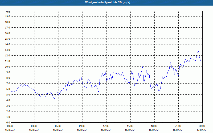This screenshot has width=213, height=133.
Task: Select the 15,0 y-axis value
Action: pyautogui.click(x=7, y=39)
